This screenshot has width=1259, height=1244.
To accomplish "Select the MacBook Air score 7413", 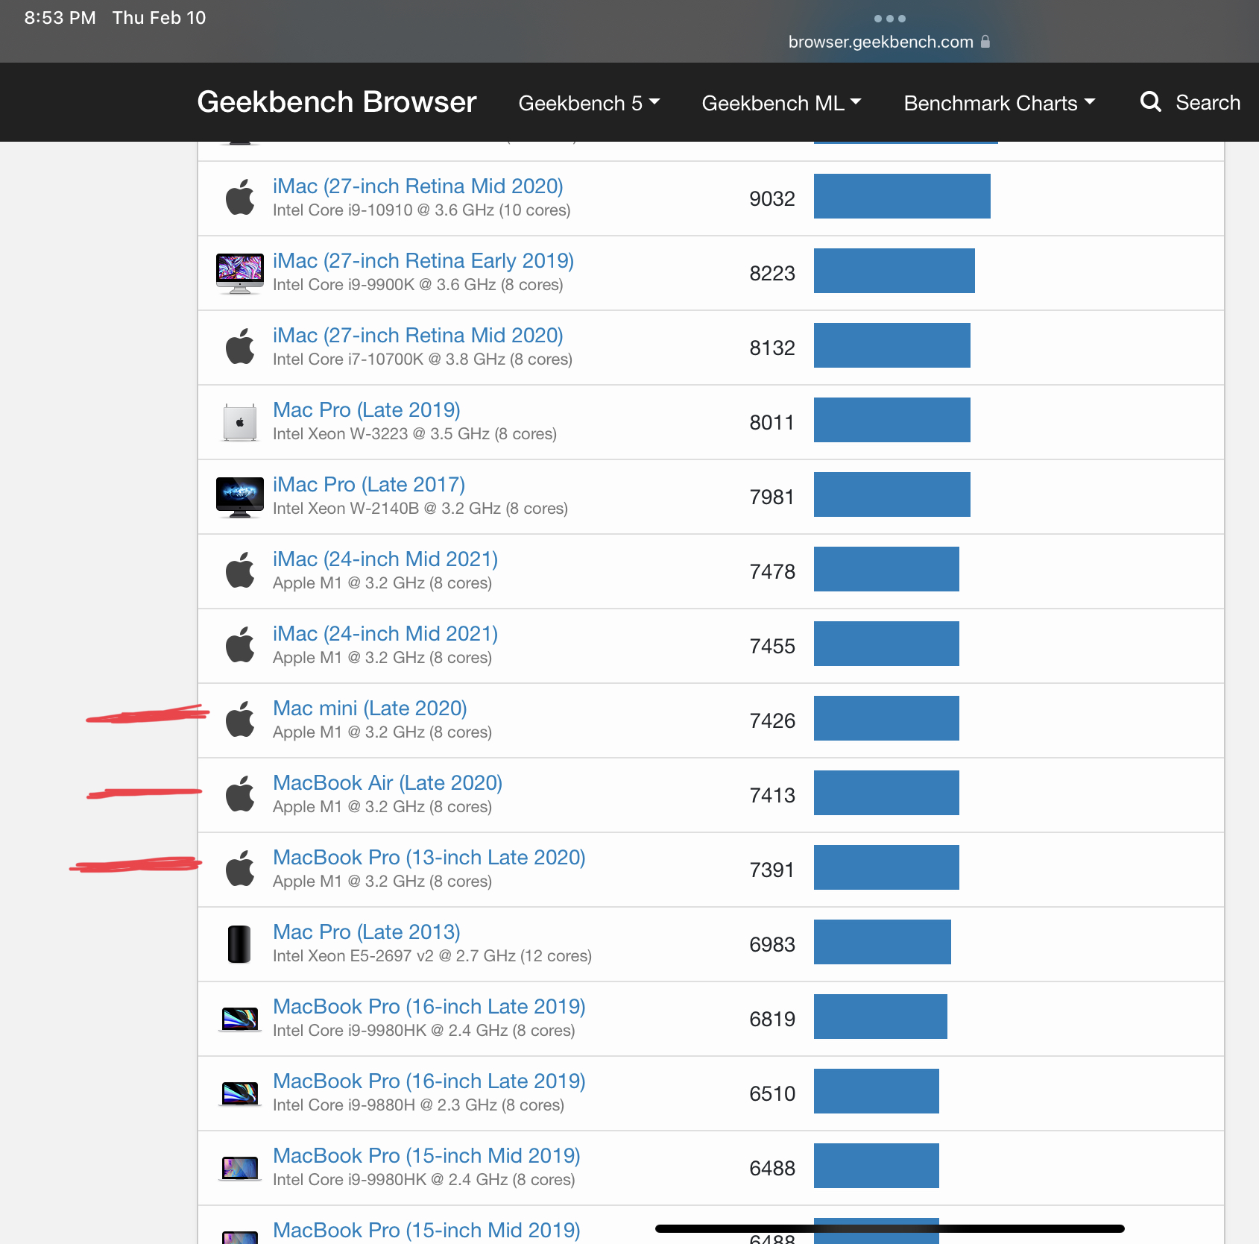I will tap(772, 795).
